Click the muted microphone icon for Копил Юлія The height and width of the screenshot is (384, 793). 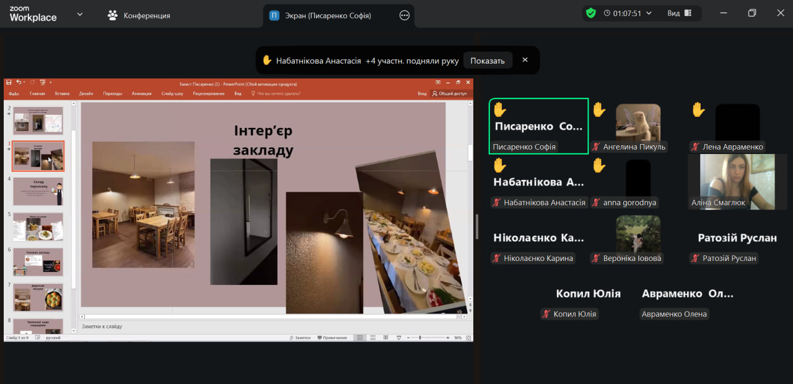tap(546, 314)
